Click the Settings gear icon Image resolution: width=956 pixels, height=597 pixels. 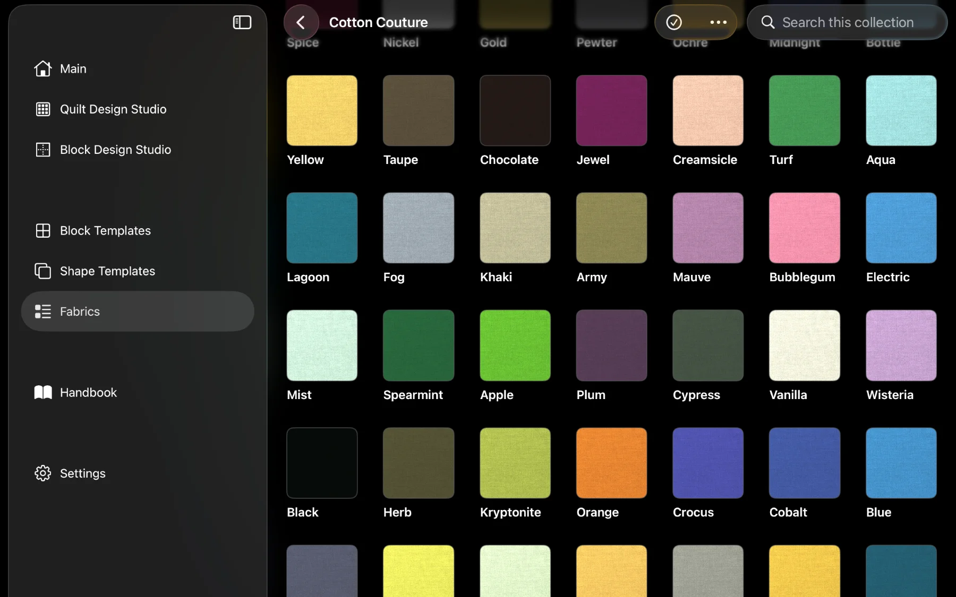(x=43, y=473)
